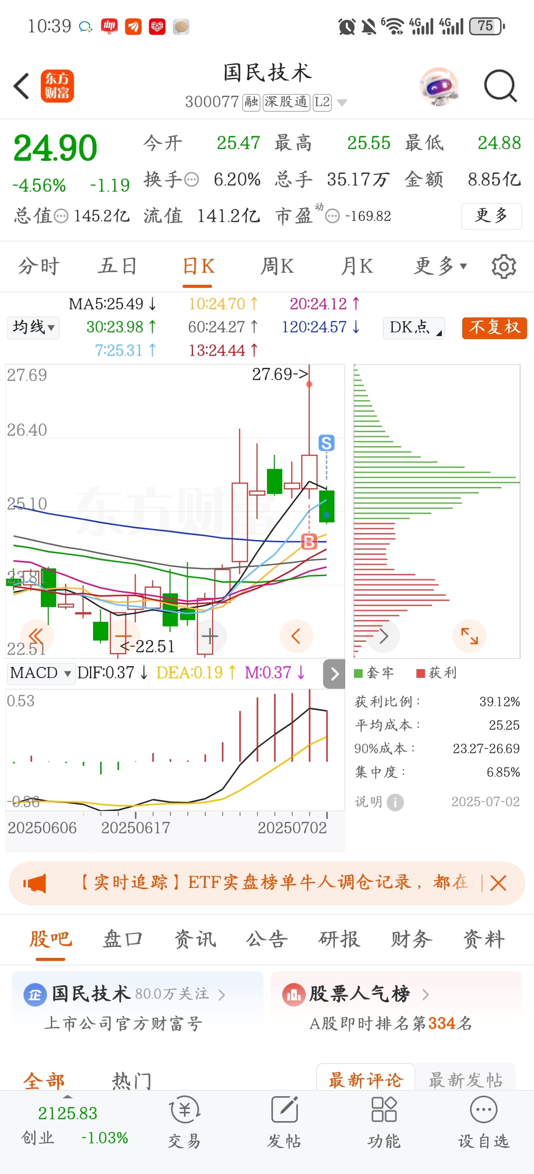Viewport: 534px width, 1174px height.
Task: Tap the megaphone announcement icon
Action: point(35,883)
